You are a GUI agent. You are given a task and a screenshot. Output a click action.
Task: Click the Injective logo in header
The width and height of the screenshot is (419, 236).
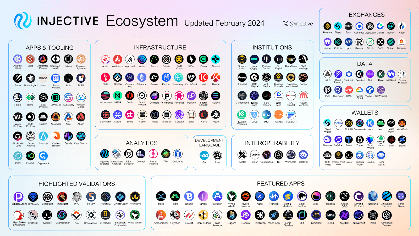23,21
